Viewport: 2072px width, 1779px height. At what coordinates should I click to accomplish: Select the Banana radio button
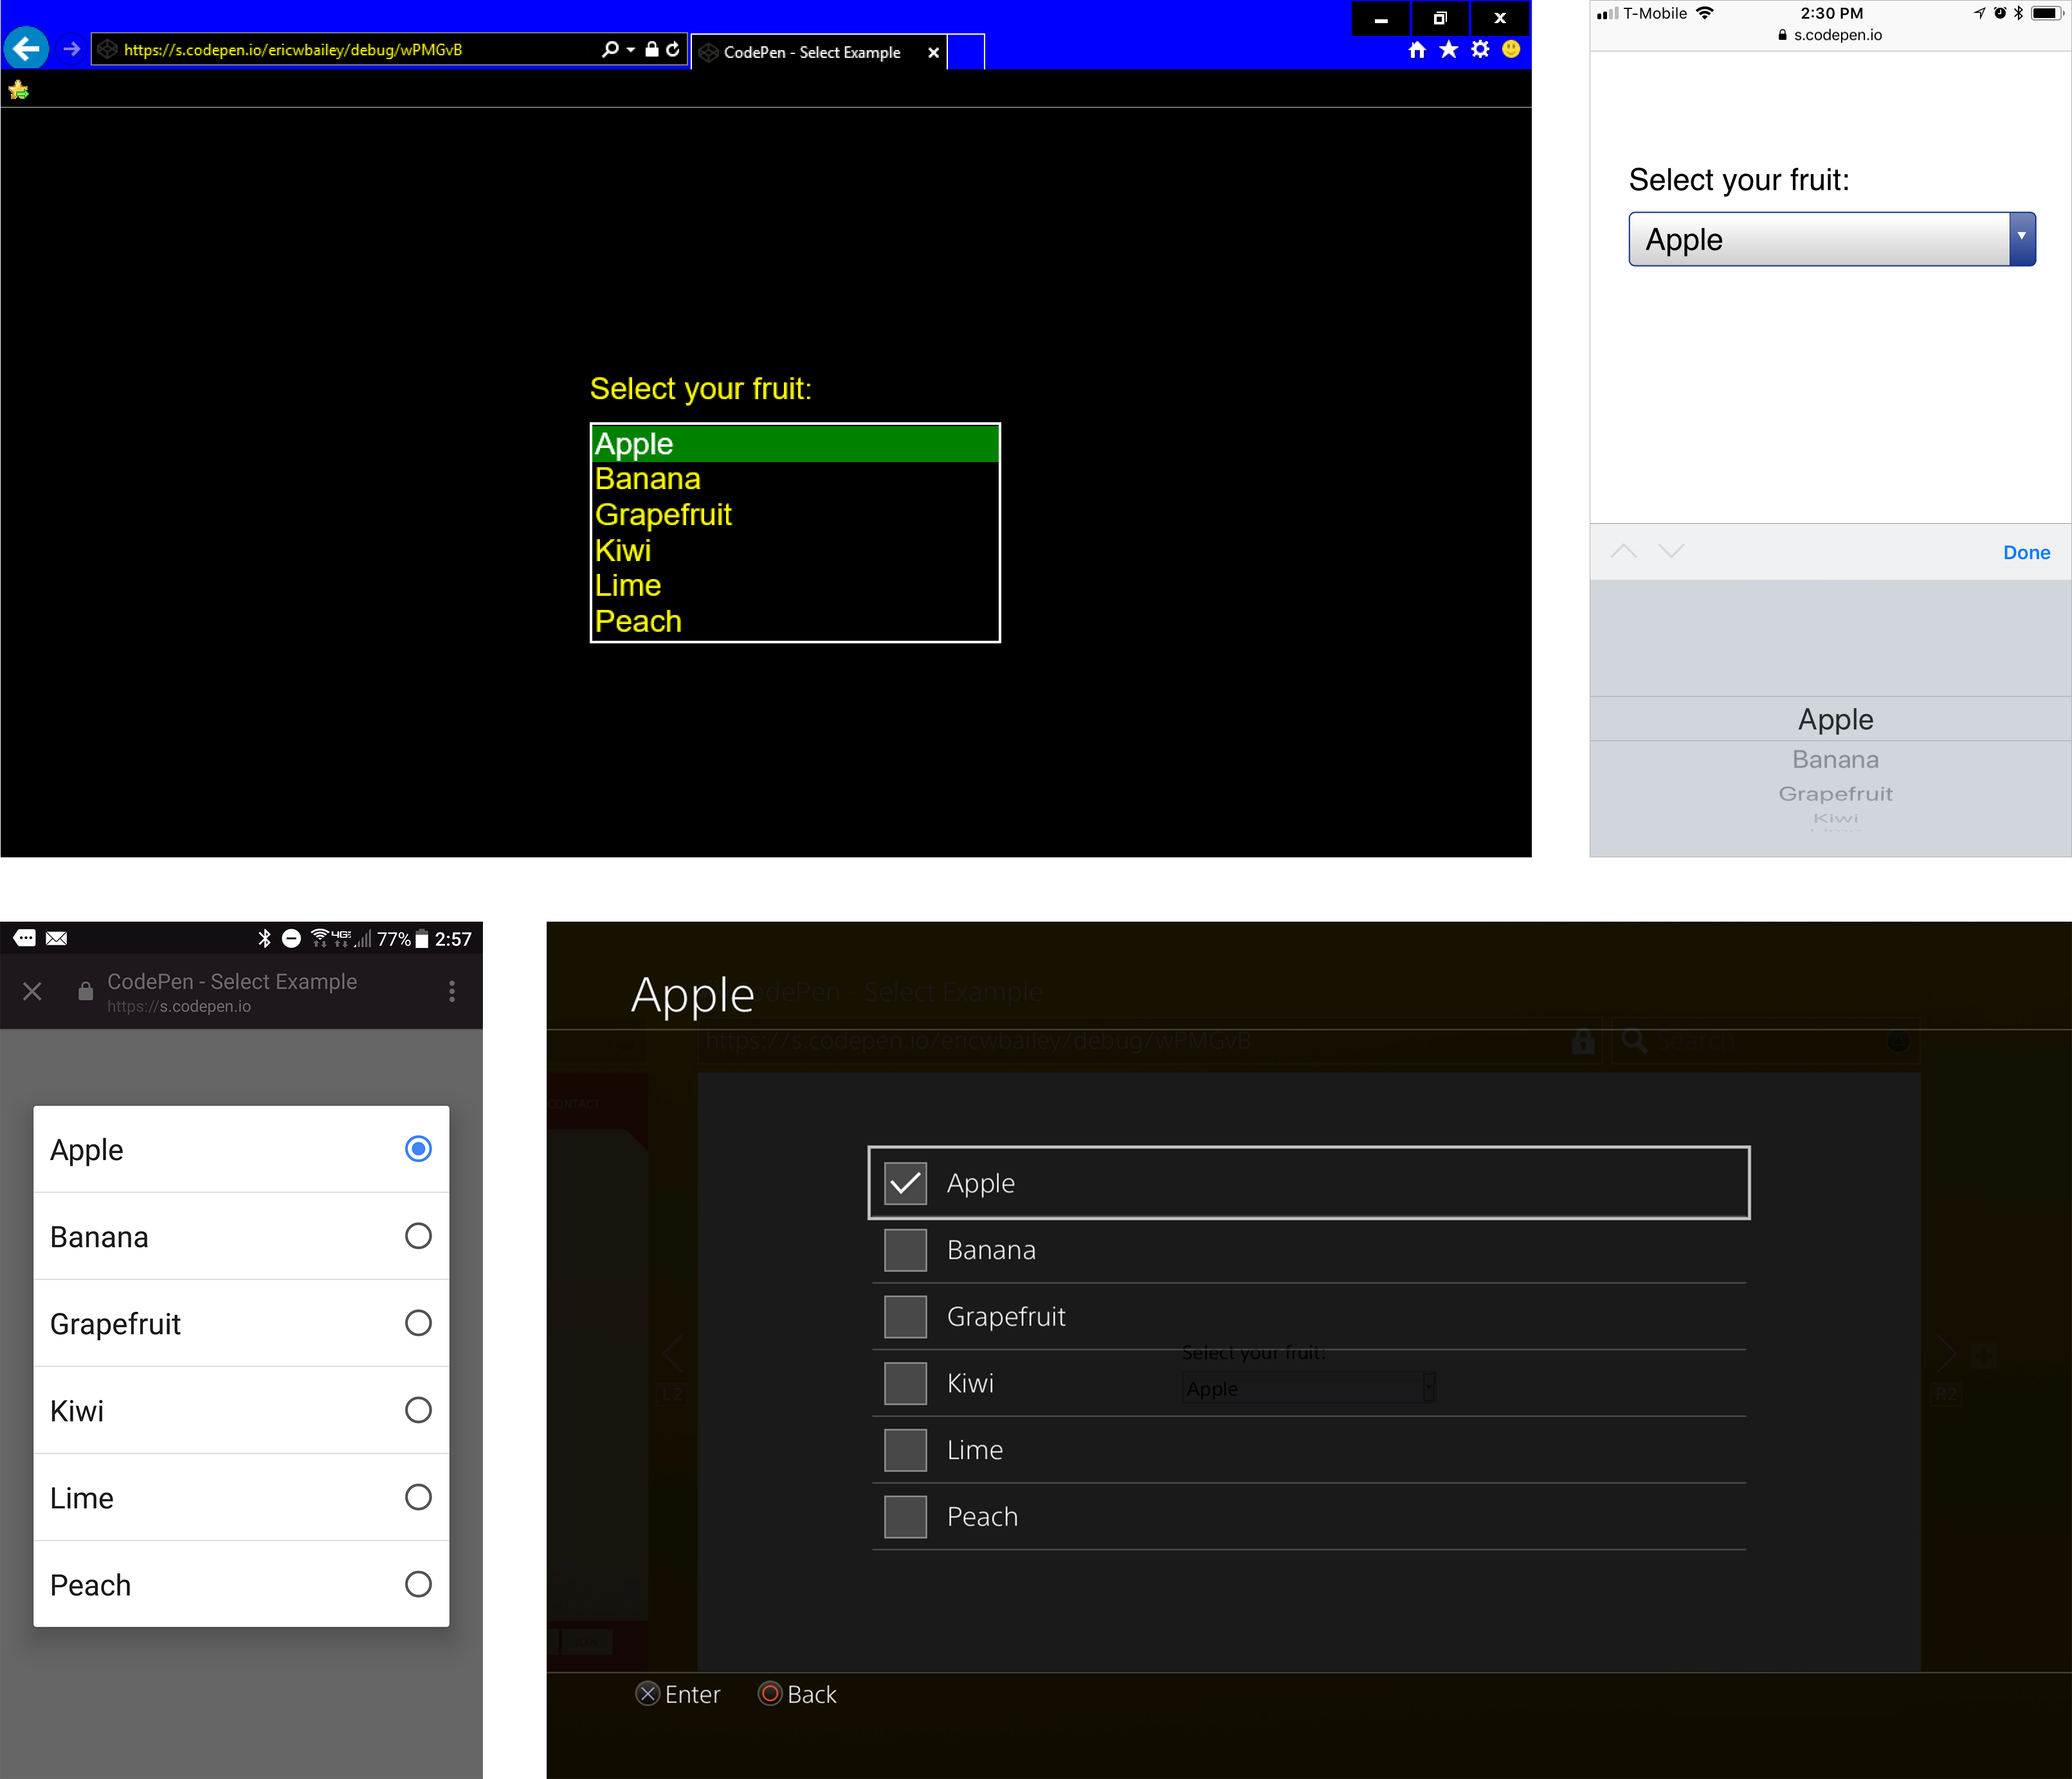418,1237
